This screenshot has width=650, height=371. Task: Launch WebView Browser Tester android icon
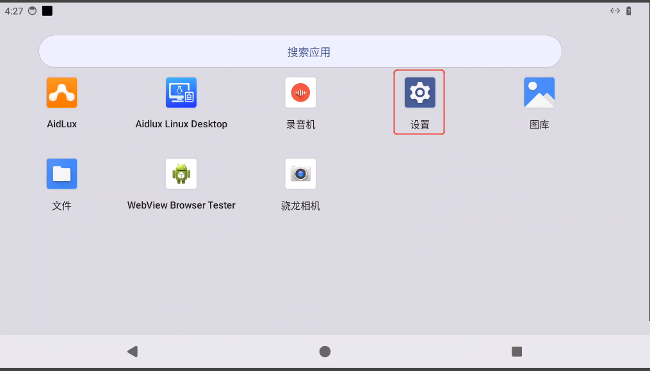(x=181, y=173)
